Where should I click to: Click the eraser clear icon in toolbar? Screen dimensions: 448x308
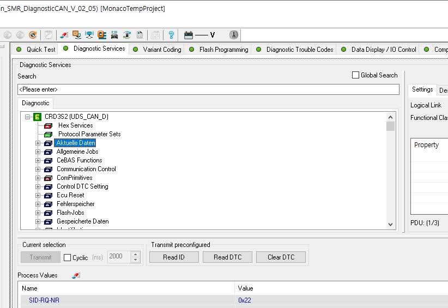64,35
